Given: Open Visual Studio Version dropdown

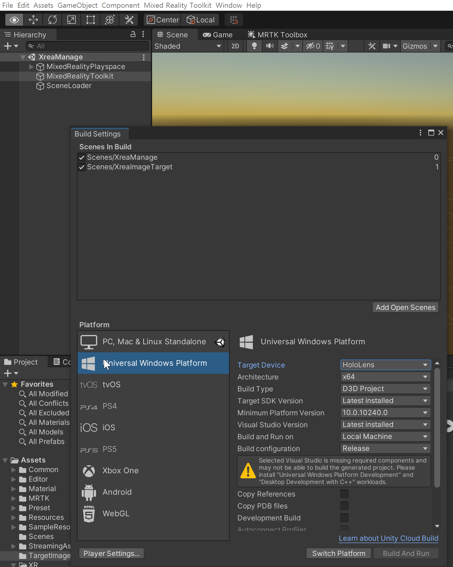Looking at the screenshot, I should pos(386,425).
